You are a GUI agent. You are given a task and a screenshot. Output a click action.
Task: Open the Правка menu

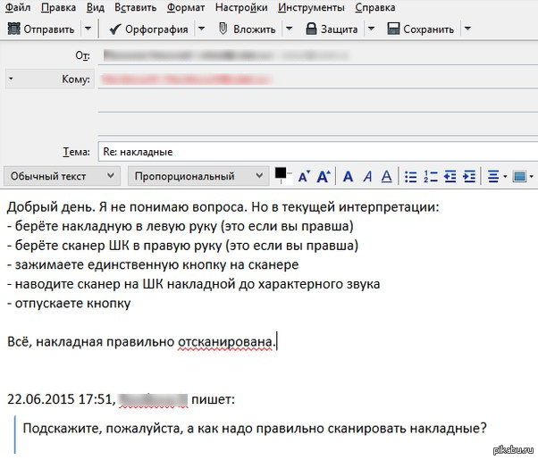coord(59,7)
